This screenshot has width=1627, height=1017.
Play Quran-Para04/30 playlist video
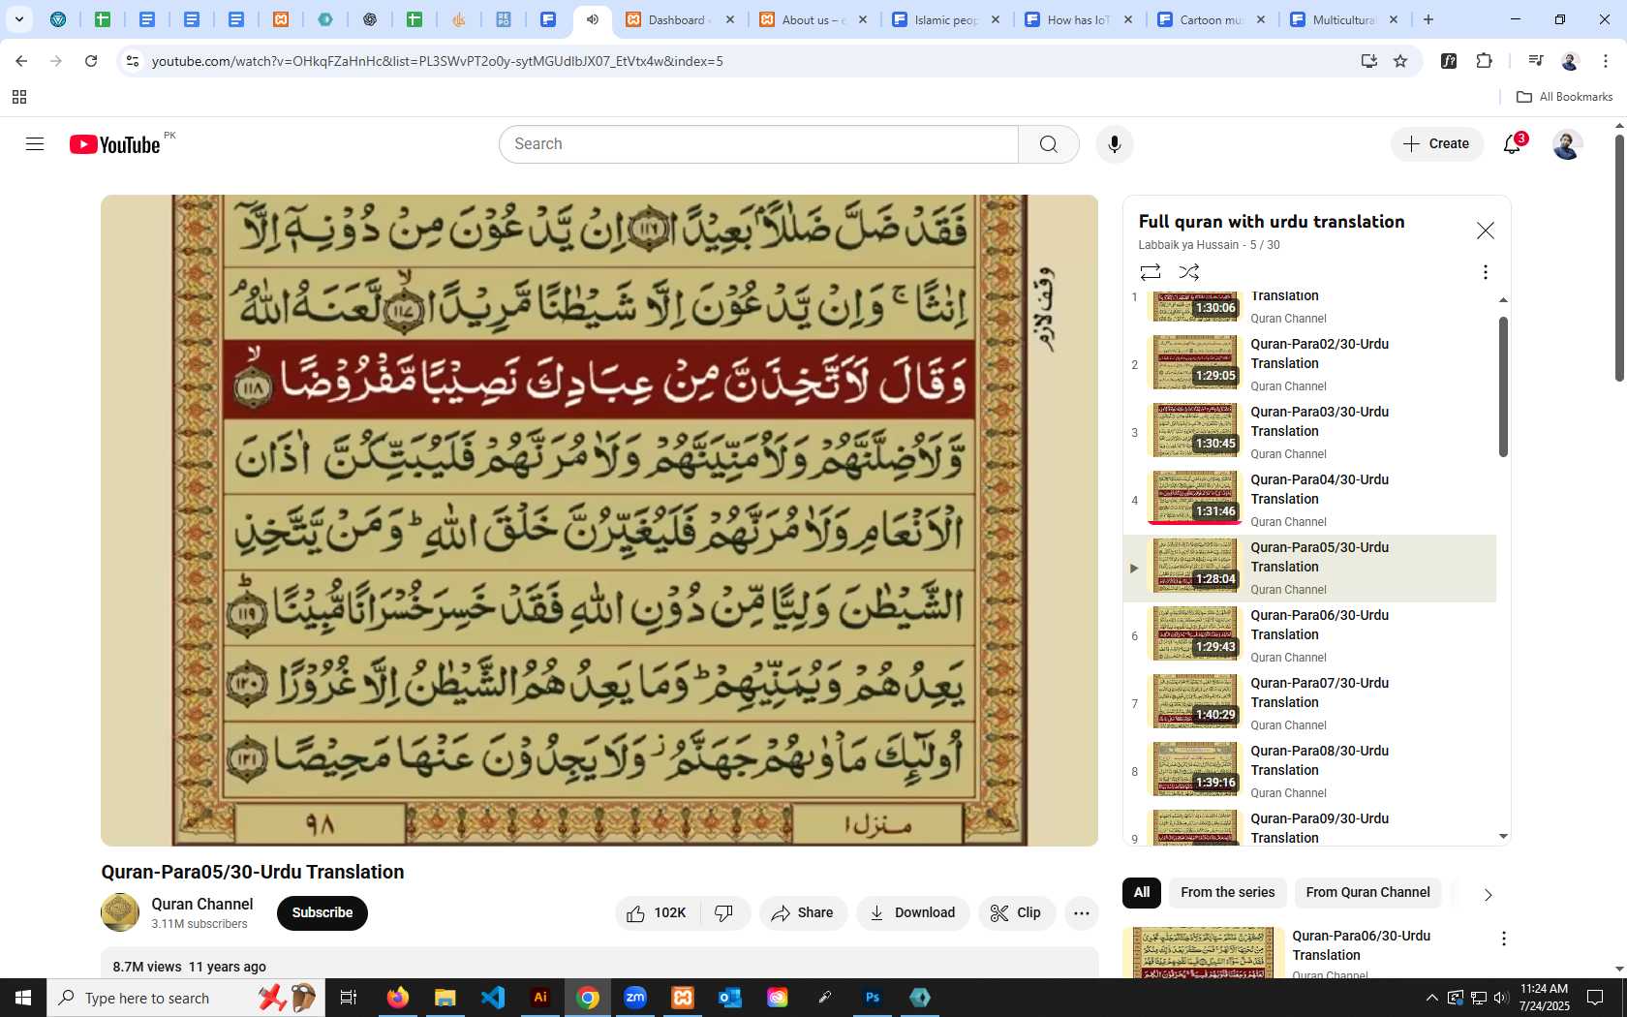point(1309,501)
